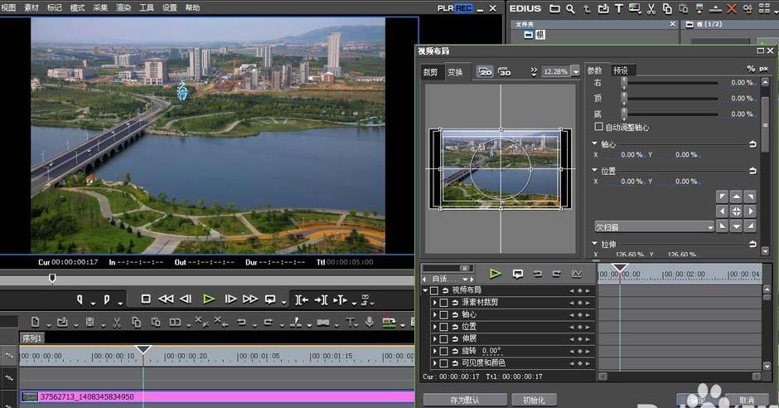This screenshot has width=779, height=408.
Task: Enable the 自动调整轴心 checkbox
Action: [599, 128]
